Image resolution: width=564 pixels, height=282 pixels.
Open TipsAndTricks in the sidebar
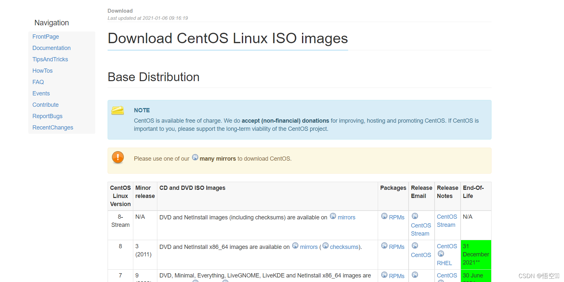tap(50, 59)
